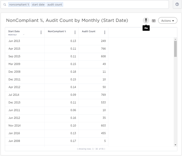
Task: Click NonCompliant value 0.09
Action: tap(73, 95)
